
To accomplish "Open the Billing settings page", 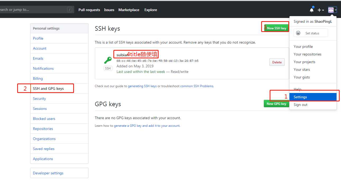I will pos(59,78).
